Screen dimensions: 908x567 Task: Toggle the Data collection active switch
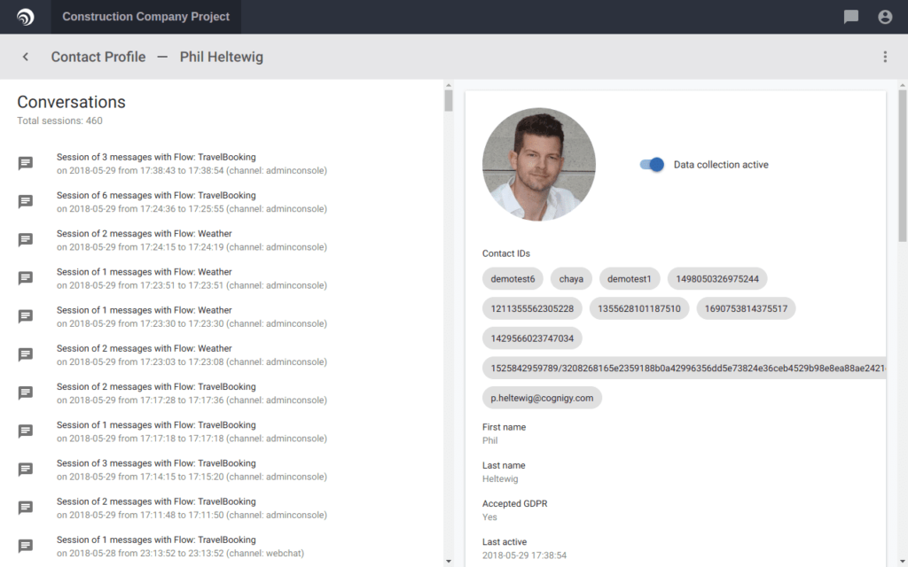pos(652,165)
